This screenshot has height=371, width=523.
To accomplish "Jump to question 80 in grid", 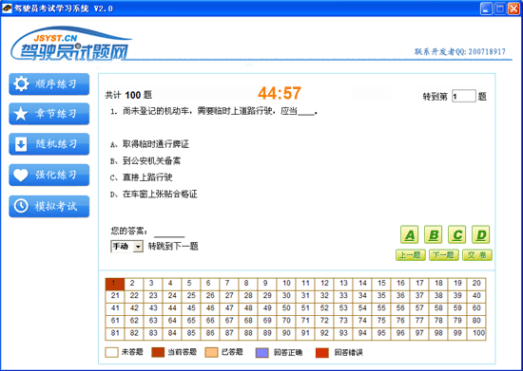I will [476, 321].
